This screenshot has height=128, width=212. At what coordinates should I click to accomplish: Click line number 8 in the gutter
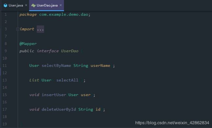(x=6, y=44)
